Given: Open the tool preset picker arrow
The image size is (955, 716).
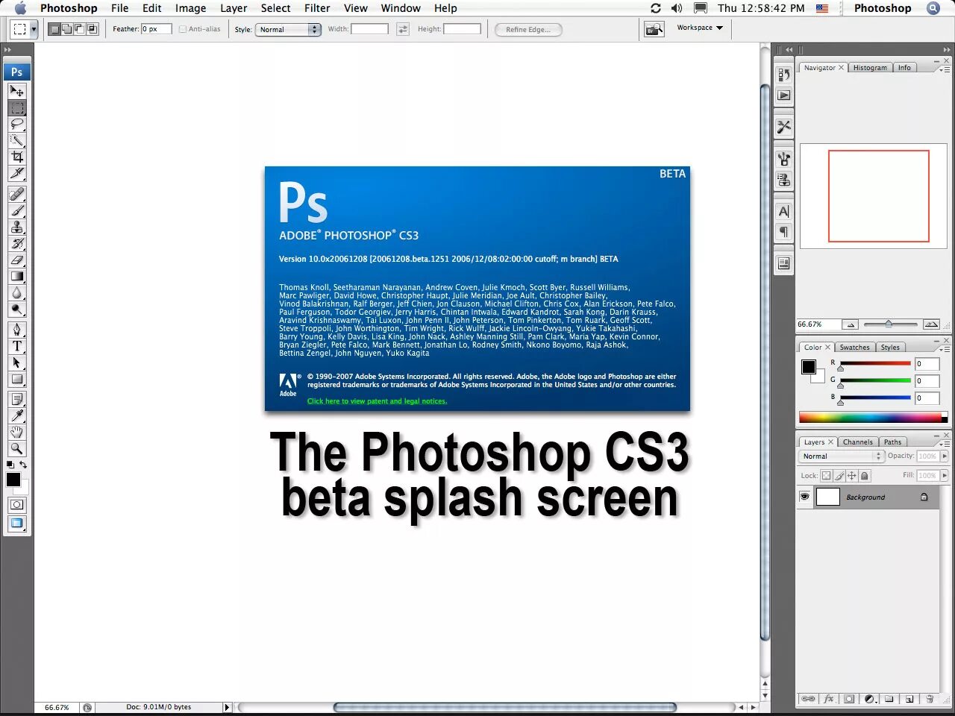Looking at the screenshot, I should tap(33, 30).
